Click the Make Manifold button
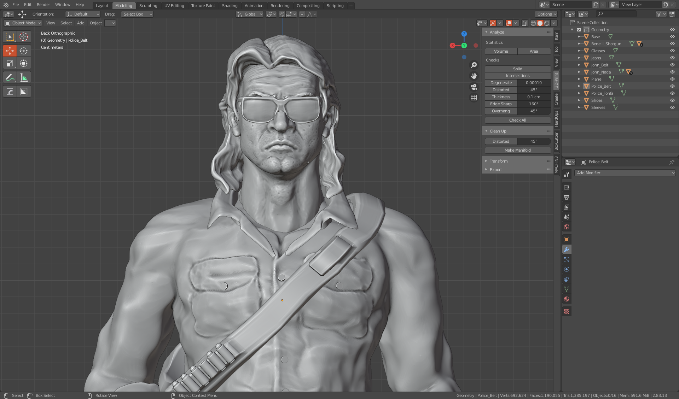Image resolution: width=679 pixels, height=399 pixels. coord(517,150)
